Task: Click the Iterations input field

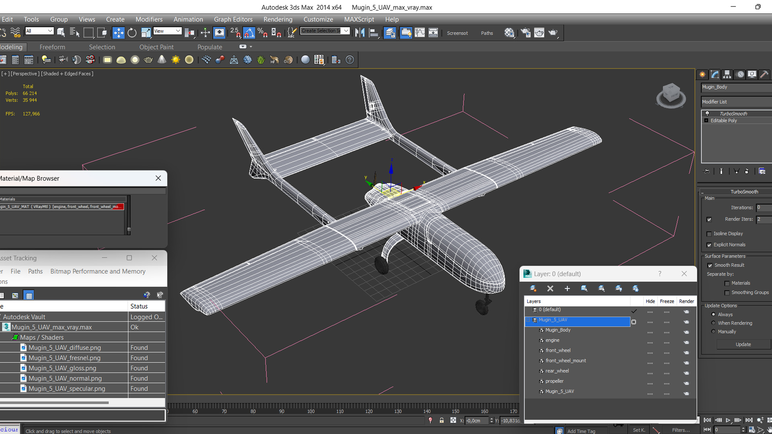Action: [763, 208]
